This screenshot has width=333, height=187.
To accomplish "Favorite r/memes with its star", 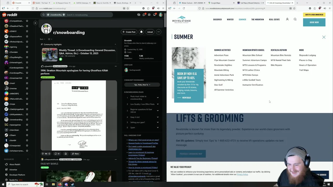I will 27,88.
